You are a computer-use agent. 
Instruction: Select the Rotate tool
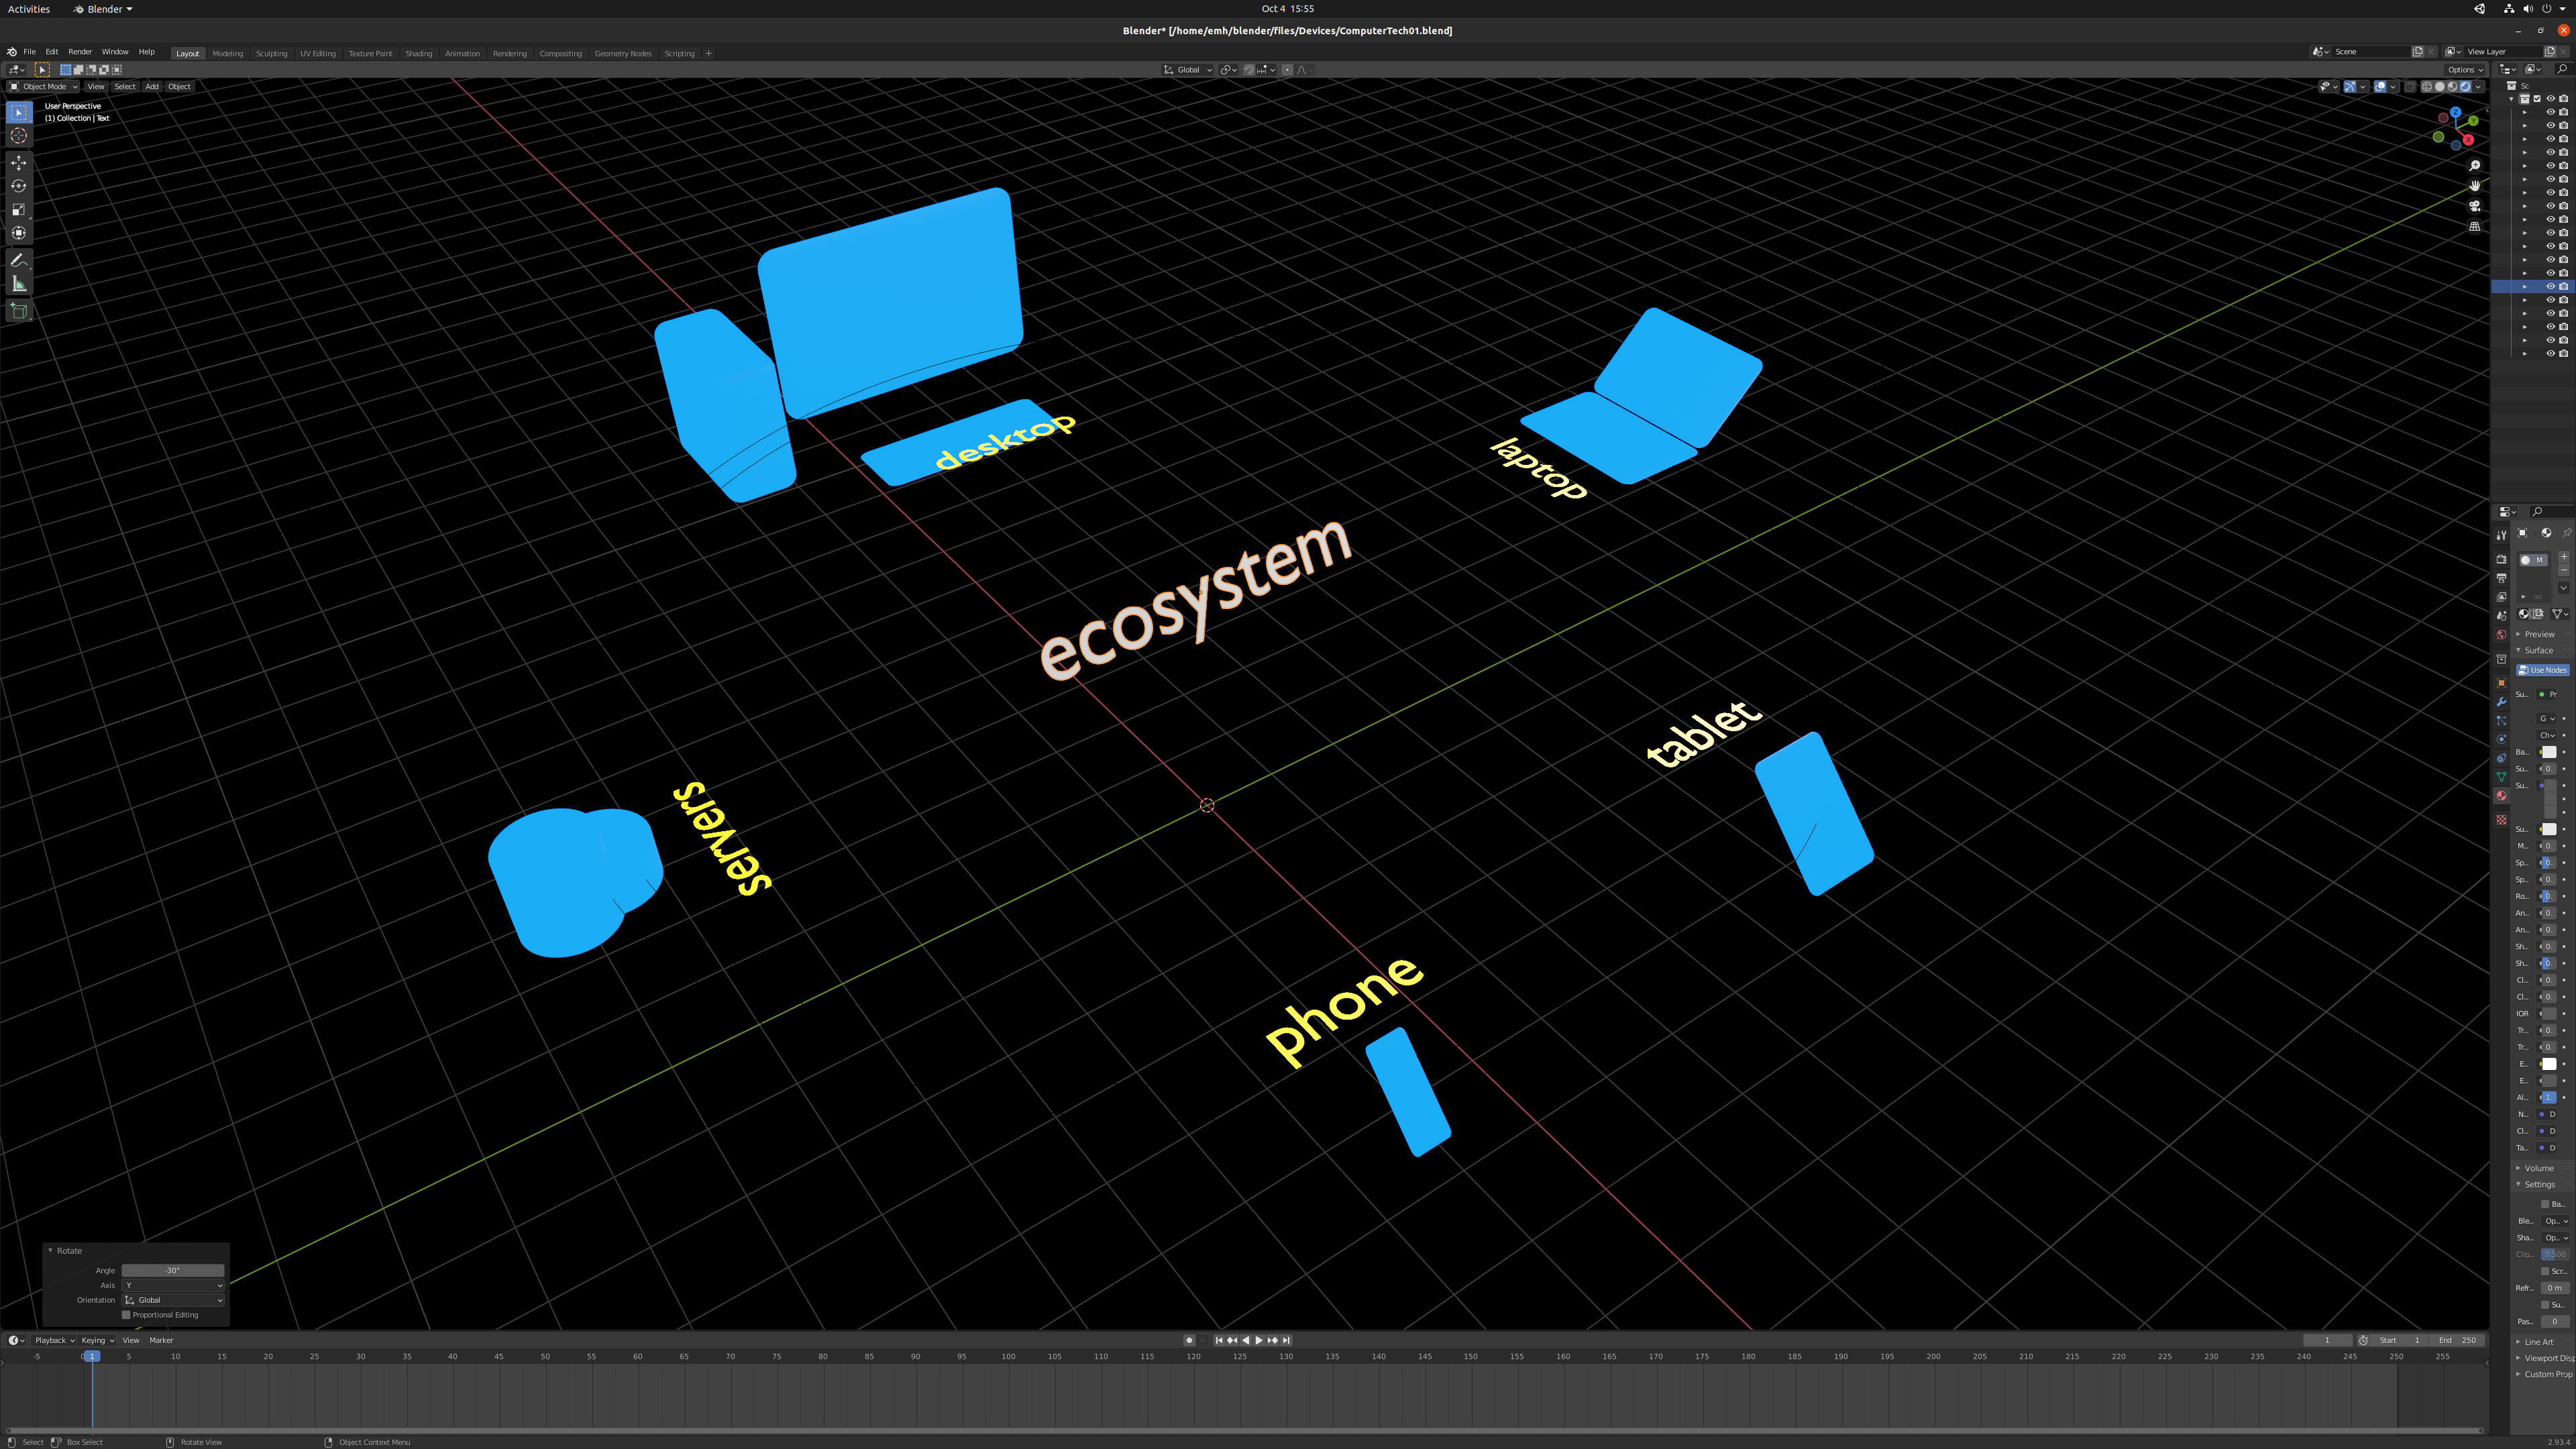(x=18, y=186)
